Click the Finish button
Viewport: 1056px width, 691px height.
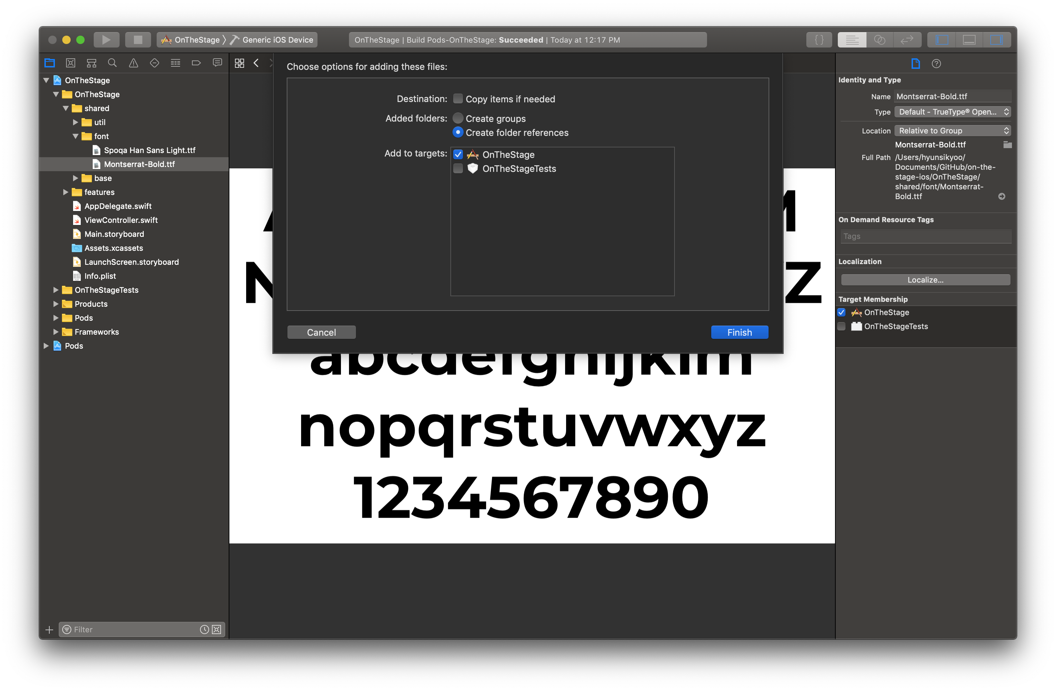tap(739, 333)
